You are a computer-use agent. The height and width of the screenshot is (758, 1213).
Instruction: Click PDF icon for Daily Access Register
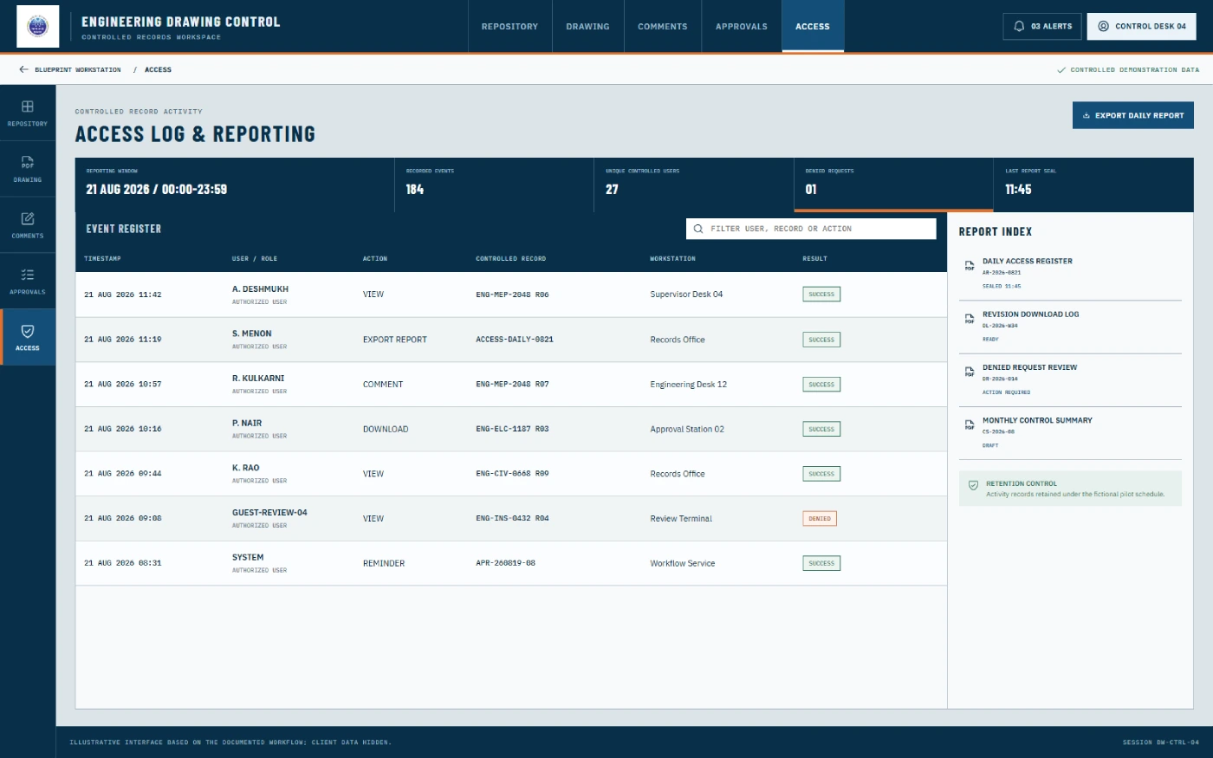pyautogui.click(x=970, y=266)
